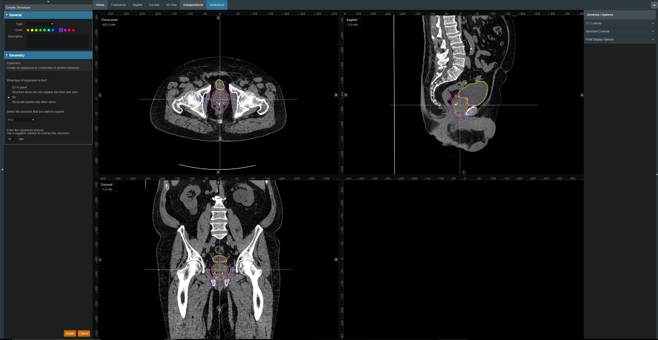Image resolution: width=658 pixels, height=340 pixels.
Task: Expand CT Controls with its plus icon
Action: pos(653,23)
